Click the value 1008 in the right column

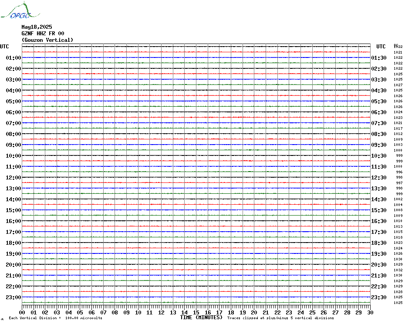pyautogui.click(x=398, y=210)
